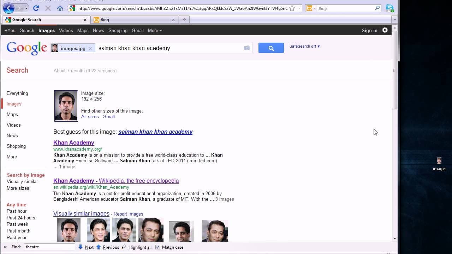
Task: Click the uploaded query image thumbnail
Action: click(x=66, y=106)
